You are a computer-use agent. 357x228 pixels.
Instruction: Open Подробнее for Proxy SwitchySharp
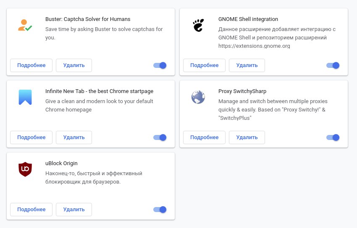[x=205, y=137]
